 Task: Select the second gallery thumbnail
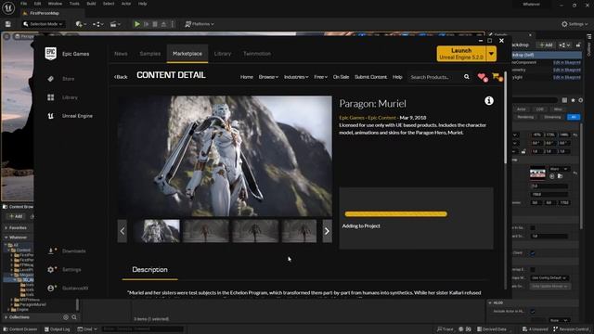click(206, 231)
